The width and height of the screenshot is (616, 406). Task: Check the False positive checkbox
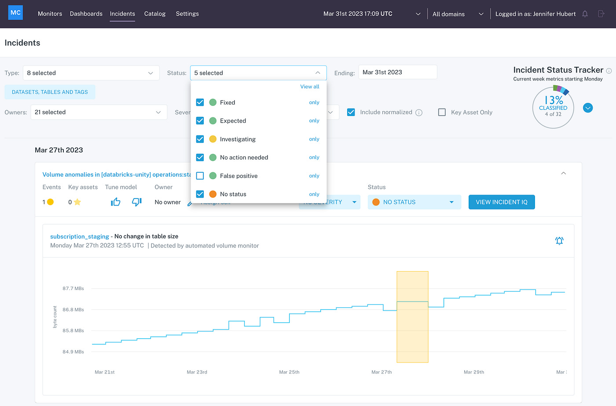point(200,176)
